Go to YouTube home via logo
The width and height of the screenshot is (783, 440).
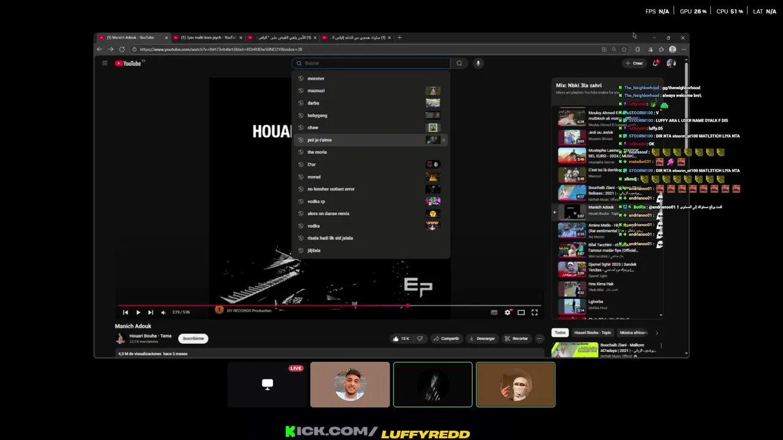pos(129,63)
